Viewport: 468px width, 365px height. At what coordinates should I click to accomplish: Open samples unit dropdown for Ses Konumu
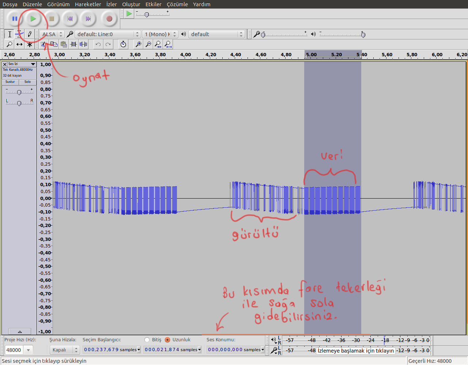point(263,350)
